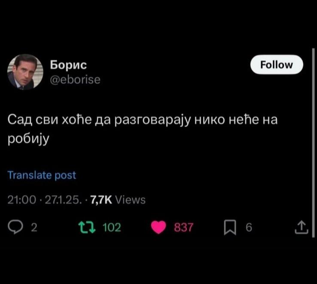Click the 102 reposts count
Viewport: 317px width, 284px height.
[112, 227]
